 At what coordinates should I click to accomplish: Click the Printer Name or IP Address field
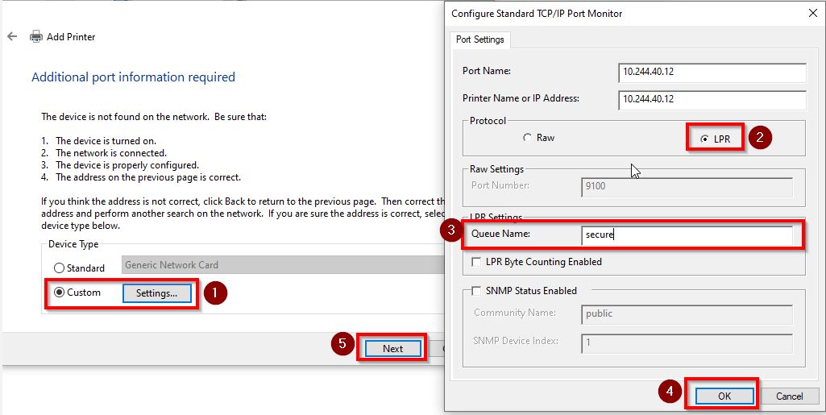(x=712, y=99)
